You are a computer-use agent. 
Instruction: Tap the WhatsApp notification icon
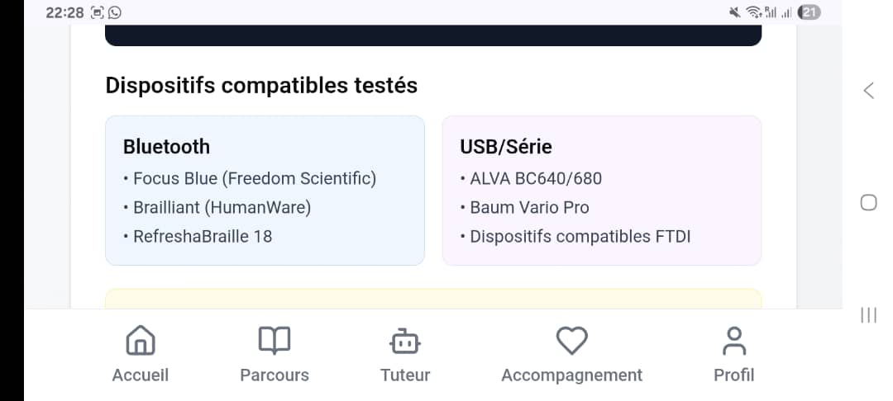point(115,12)
